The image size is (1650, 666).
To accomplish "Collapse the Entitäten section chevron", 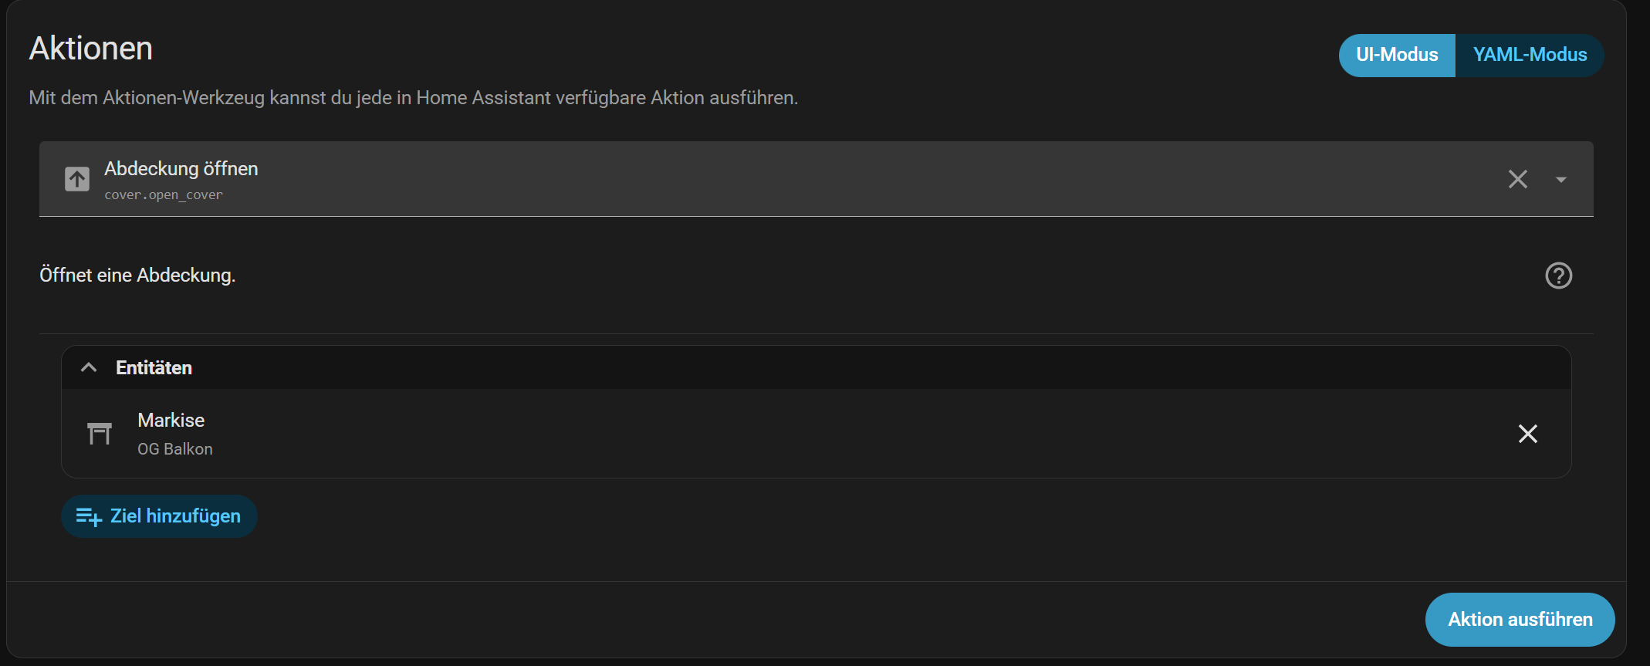I will coord(89,367).
